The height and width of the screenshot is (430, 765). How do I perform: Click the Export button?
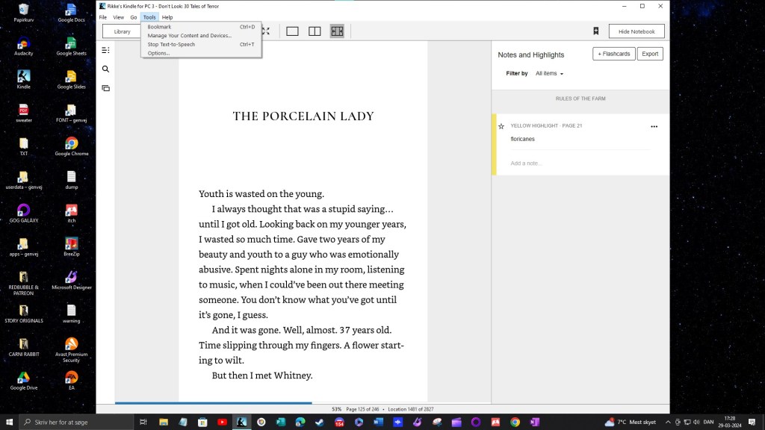[x=650, y=54]
